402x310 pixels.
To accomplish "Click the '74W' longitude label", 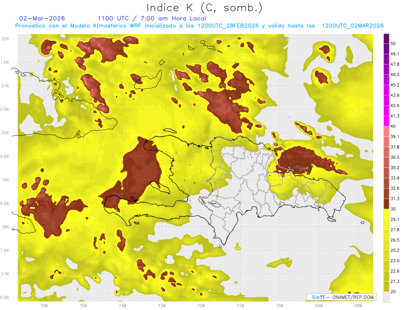I will tap(122, 305).
